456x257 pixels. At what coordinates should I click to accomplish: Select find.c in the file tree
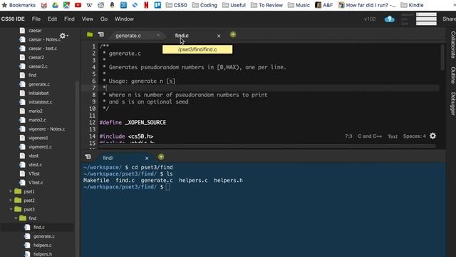point(39,227)
